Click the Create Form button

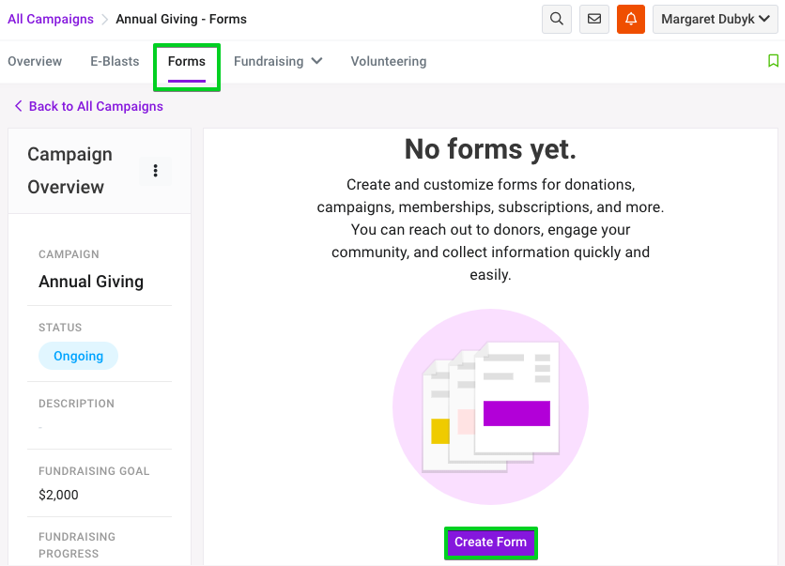pos(490,542)
